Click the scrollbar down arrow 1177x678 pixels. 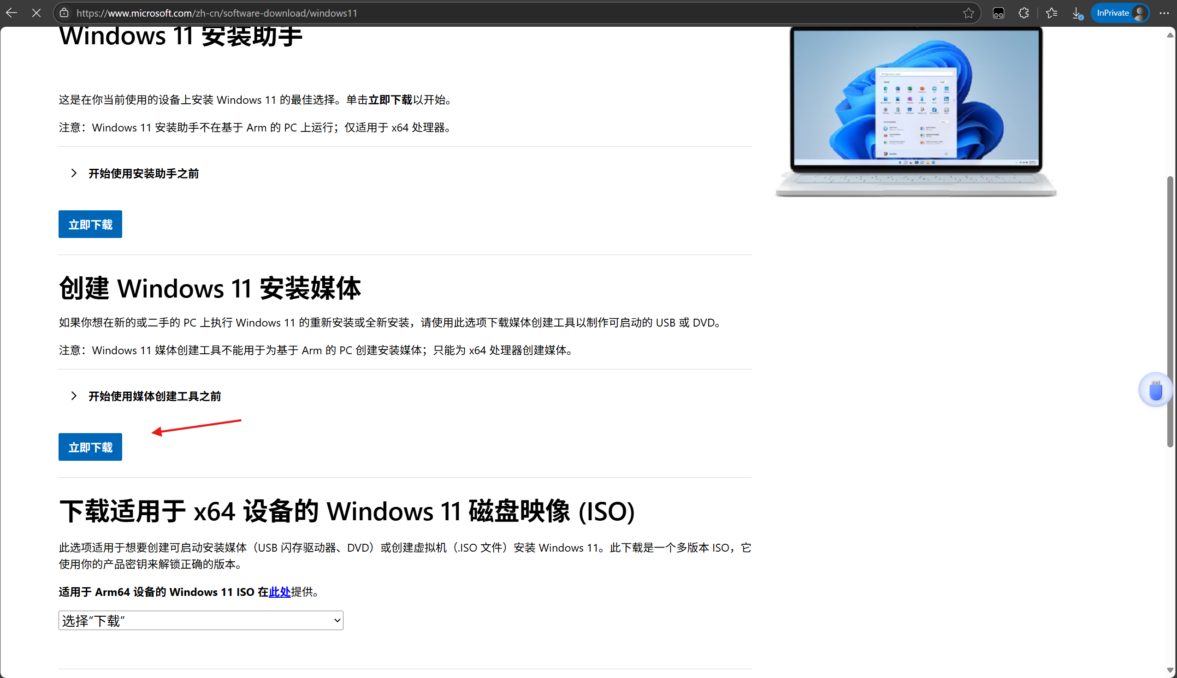pyautogui.click(x=1170, y=670)
